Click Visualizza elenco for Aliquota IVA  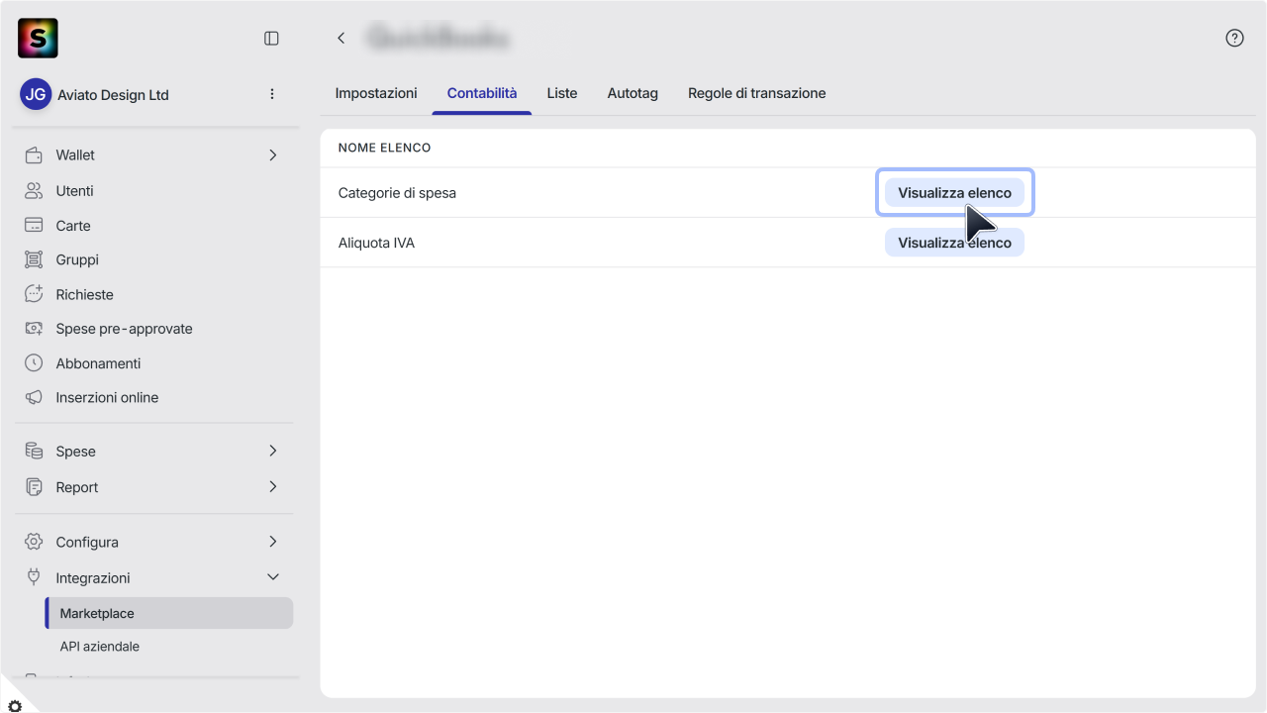point(954,242)
